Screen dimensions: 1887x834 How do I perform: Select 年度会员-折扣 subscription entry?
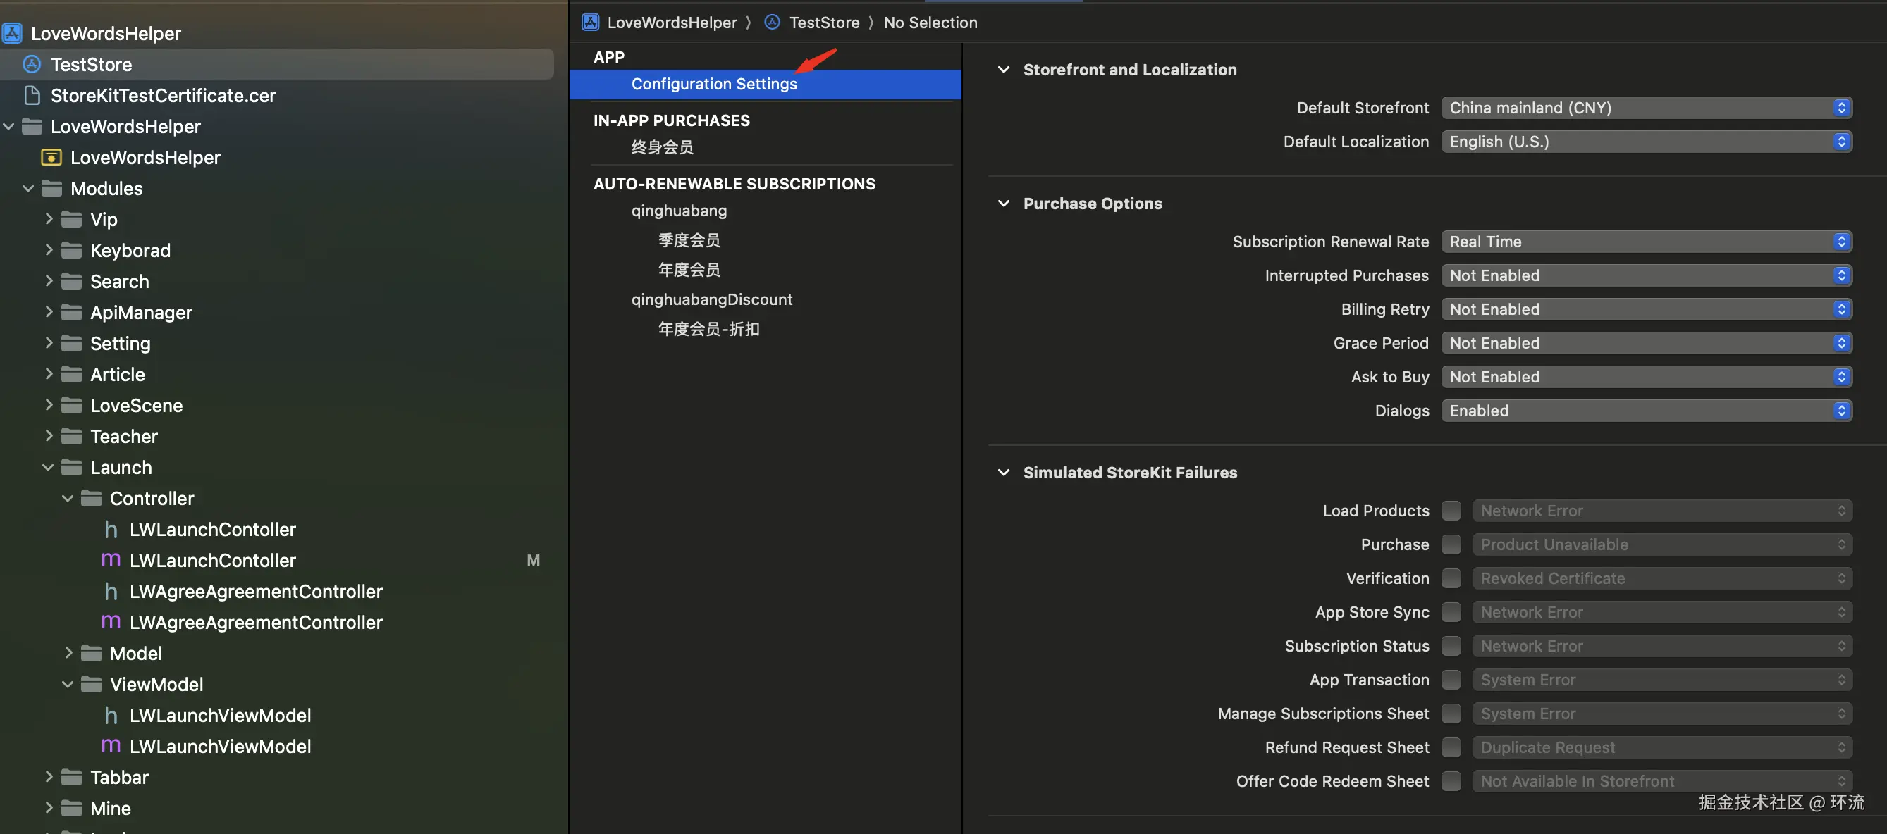coord(708,329)
